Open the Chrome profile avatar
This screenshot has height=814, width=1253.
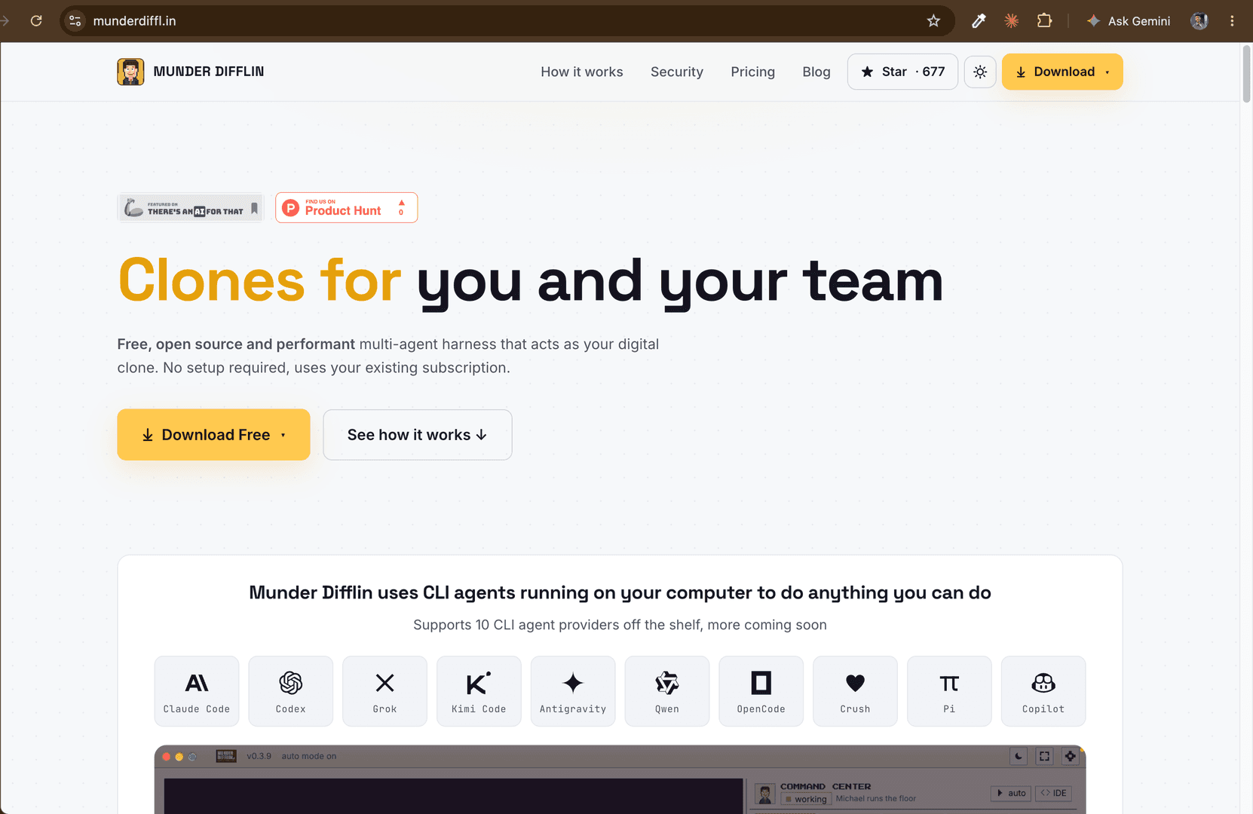(x=1199, y=21)
